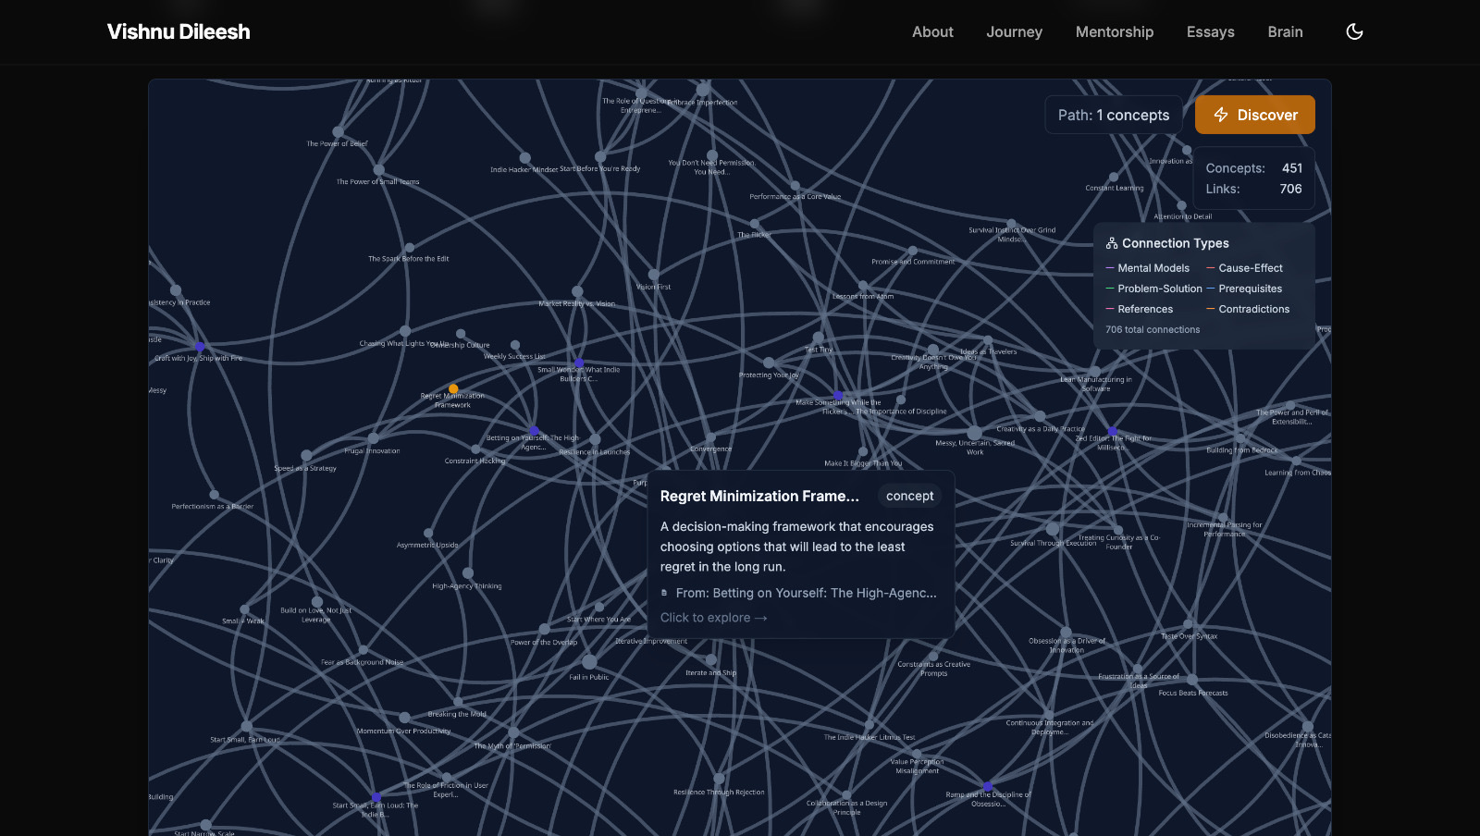This screenshot has height=836, width=1480.
Task: Navigate to the Essays section
Action: (x=1210, y=31)
